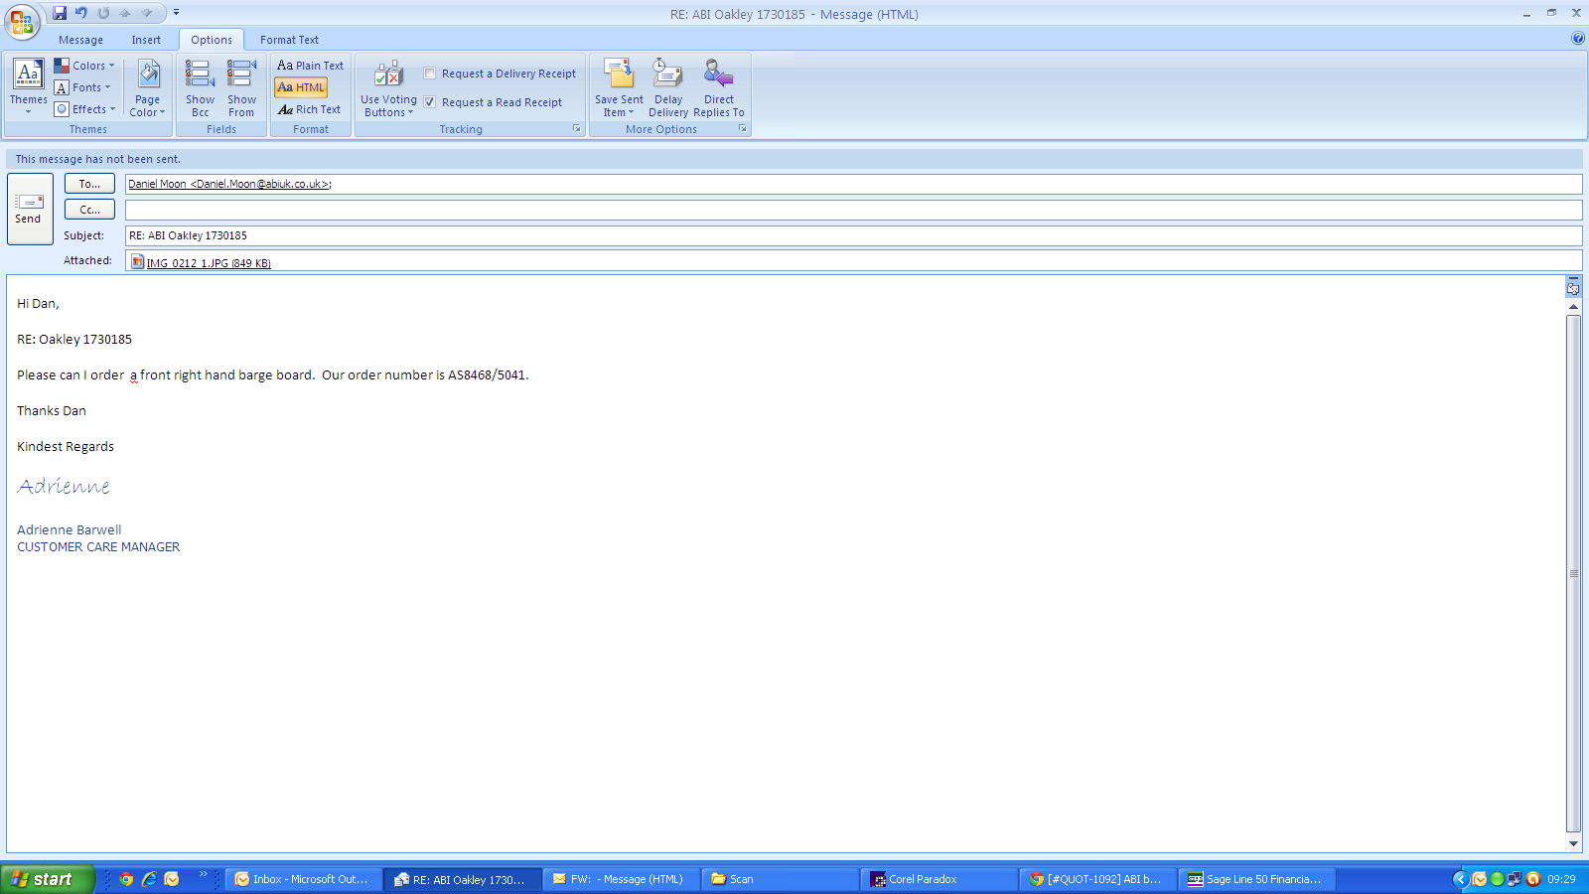Open Direct Replies To settings

719,87
